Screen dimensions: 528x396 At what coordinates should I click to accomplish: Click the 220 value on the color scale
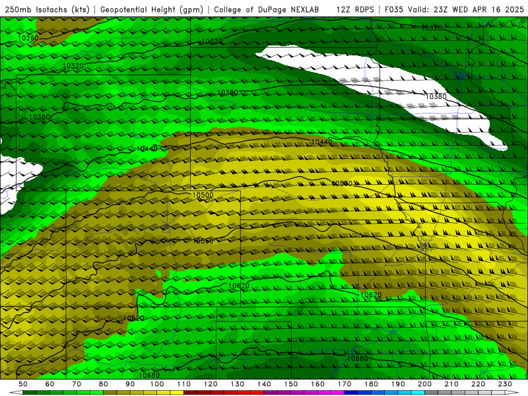coord(478,384)
